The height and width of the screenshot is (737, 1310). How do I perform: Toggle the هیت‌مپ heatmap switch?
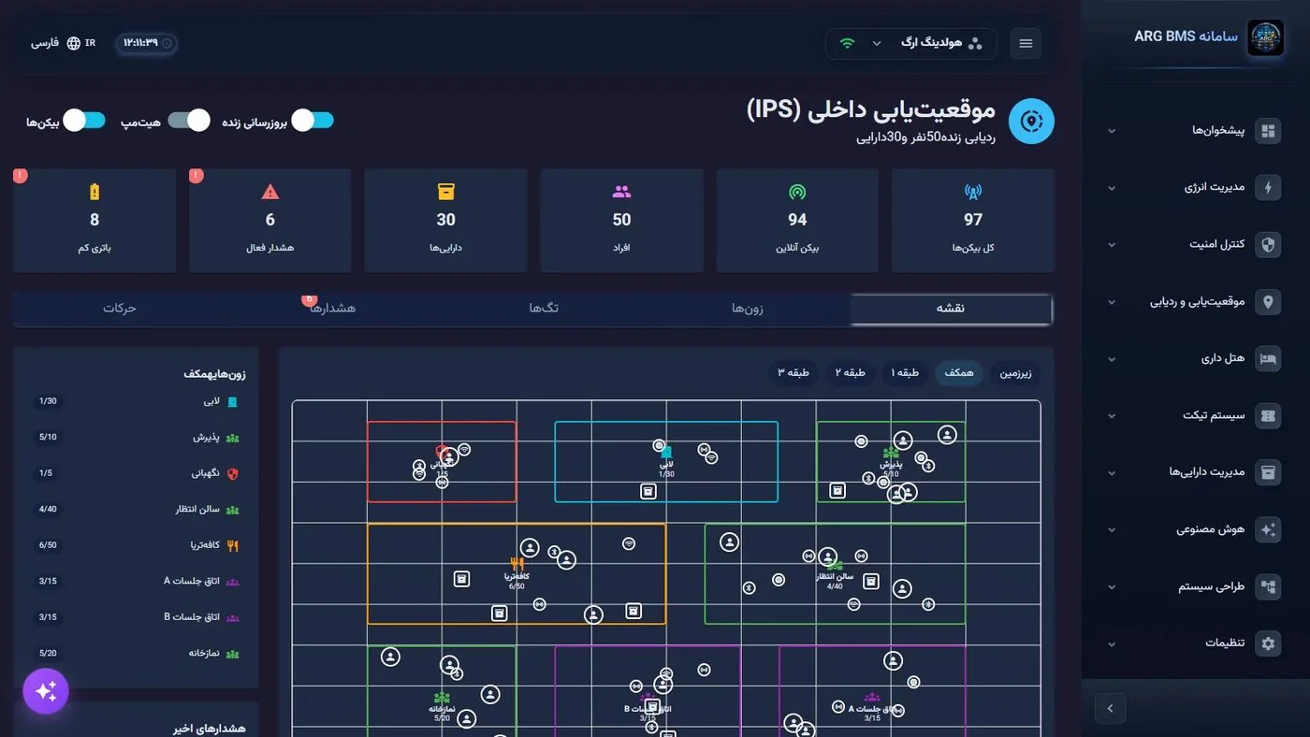[x=189, y=121]
